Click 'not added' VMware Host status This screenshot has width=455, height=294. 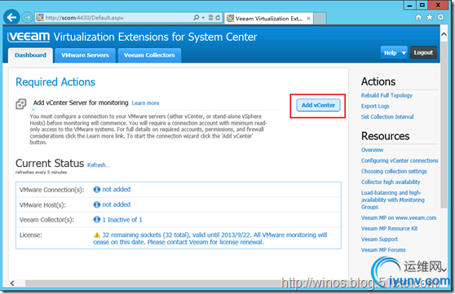pos(116,204)
